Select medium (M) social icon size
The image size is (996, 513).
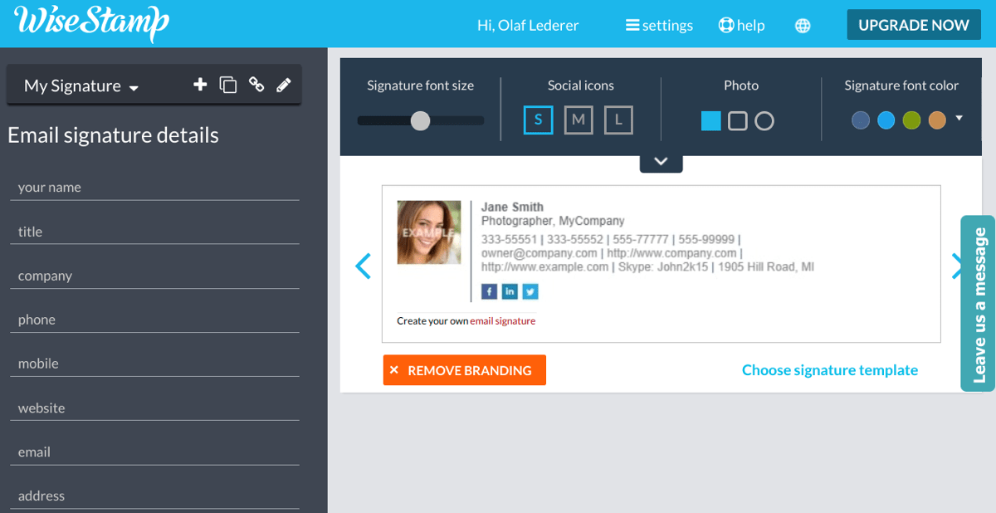579,120
